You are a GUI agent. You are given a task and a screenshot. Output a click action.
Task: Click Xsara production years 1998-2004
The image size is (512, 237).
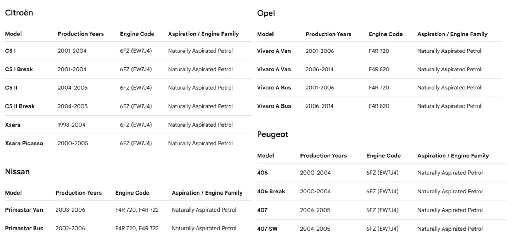pos(71,125)
